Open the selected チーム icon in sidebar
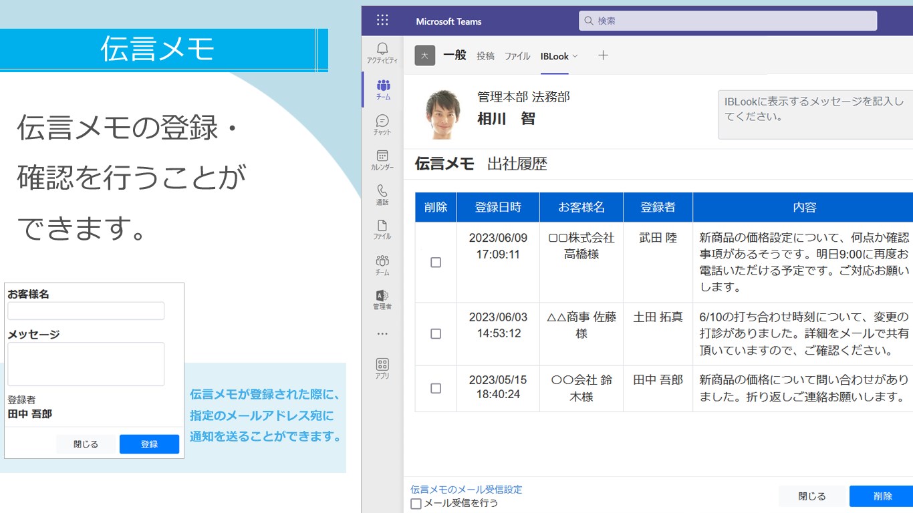 tap(383, 90)
